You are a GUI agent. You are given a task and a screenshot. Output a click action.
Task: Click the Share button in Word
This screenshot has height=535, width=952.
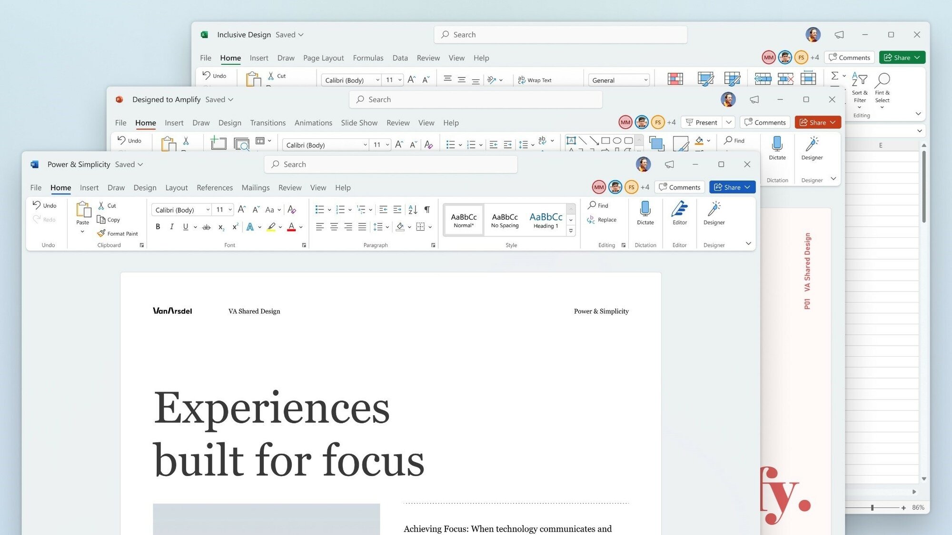pyautogui.click(x=728, y=187)
